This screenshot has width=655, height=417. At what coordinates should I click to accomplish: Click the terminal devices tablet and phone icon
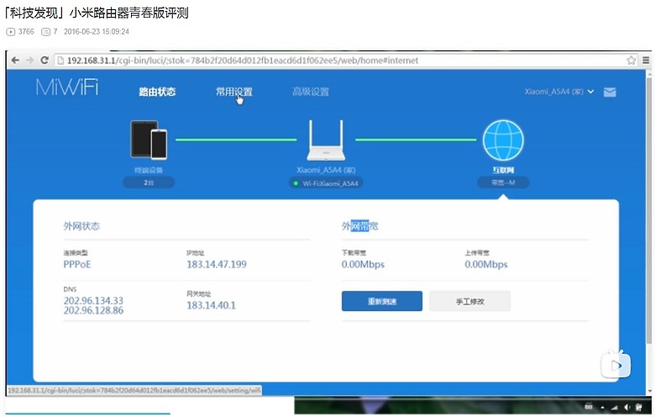(x=149, y=140)
